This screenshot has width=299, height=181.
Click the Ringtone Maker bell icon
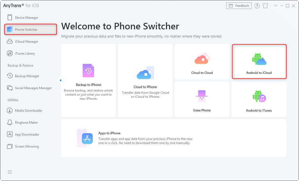click(10, 123)
